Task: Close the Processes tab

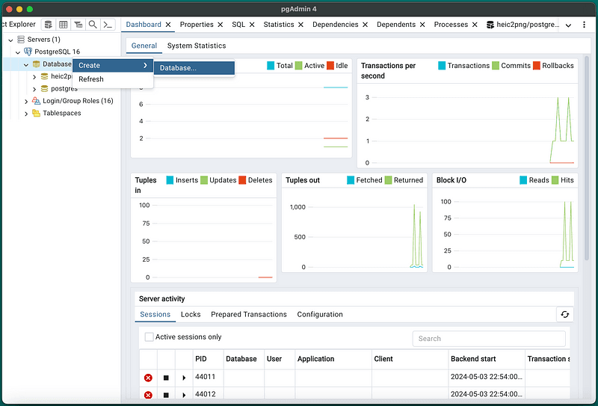Action: coord(475,25)
